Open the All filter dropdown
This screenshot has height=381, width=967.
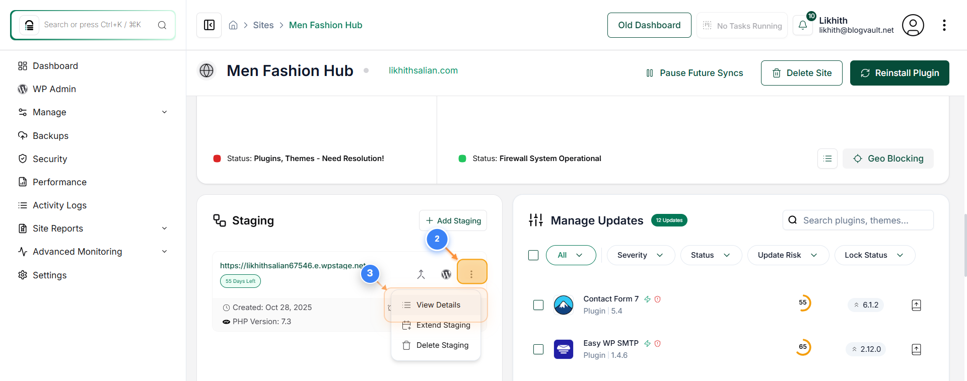(x=571, y=255)
